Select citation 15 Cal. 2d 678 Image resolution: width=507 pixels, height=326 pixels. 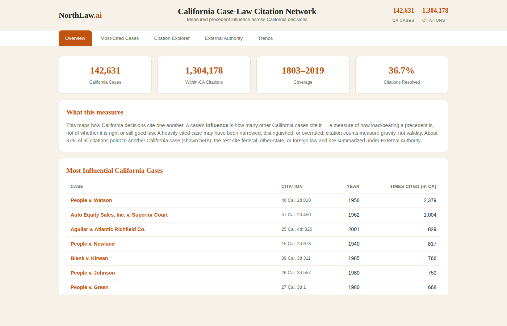(x=296, y=244)
